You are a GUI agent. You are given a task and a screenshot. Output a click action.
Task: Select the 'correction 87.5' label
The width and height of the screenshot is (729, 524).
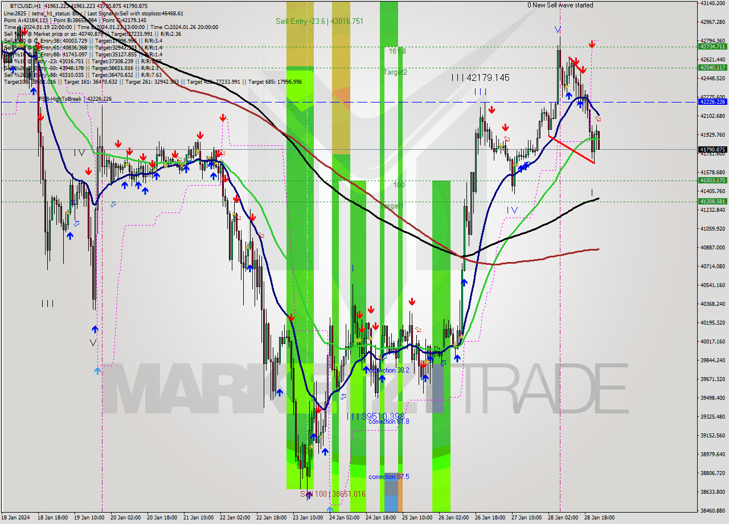click(388, 477)
